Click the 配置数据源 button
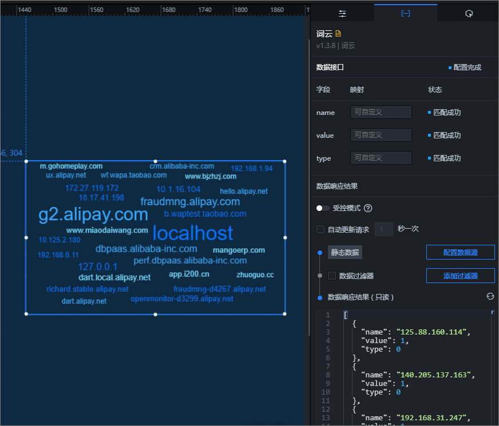Viewport: 499px width, 426px height. pos(460,252)
